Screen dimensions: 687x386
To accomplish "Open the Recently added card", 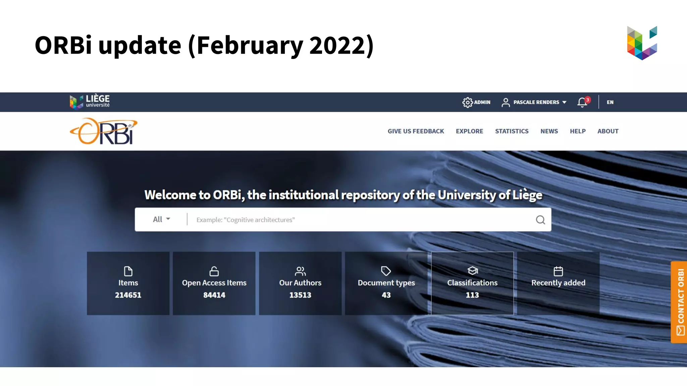I will [x=558, y=283].
